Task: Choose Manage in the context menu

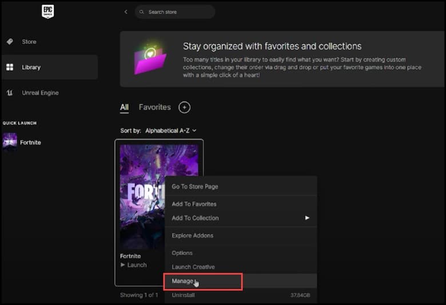Action: point(241,282)
